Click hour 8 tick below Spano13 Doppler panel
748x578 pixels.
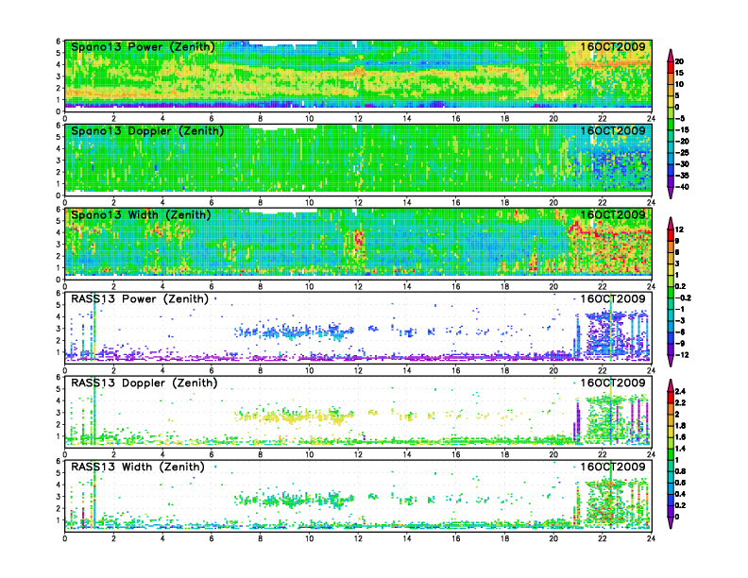click(261, 203)
